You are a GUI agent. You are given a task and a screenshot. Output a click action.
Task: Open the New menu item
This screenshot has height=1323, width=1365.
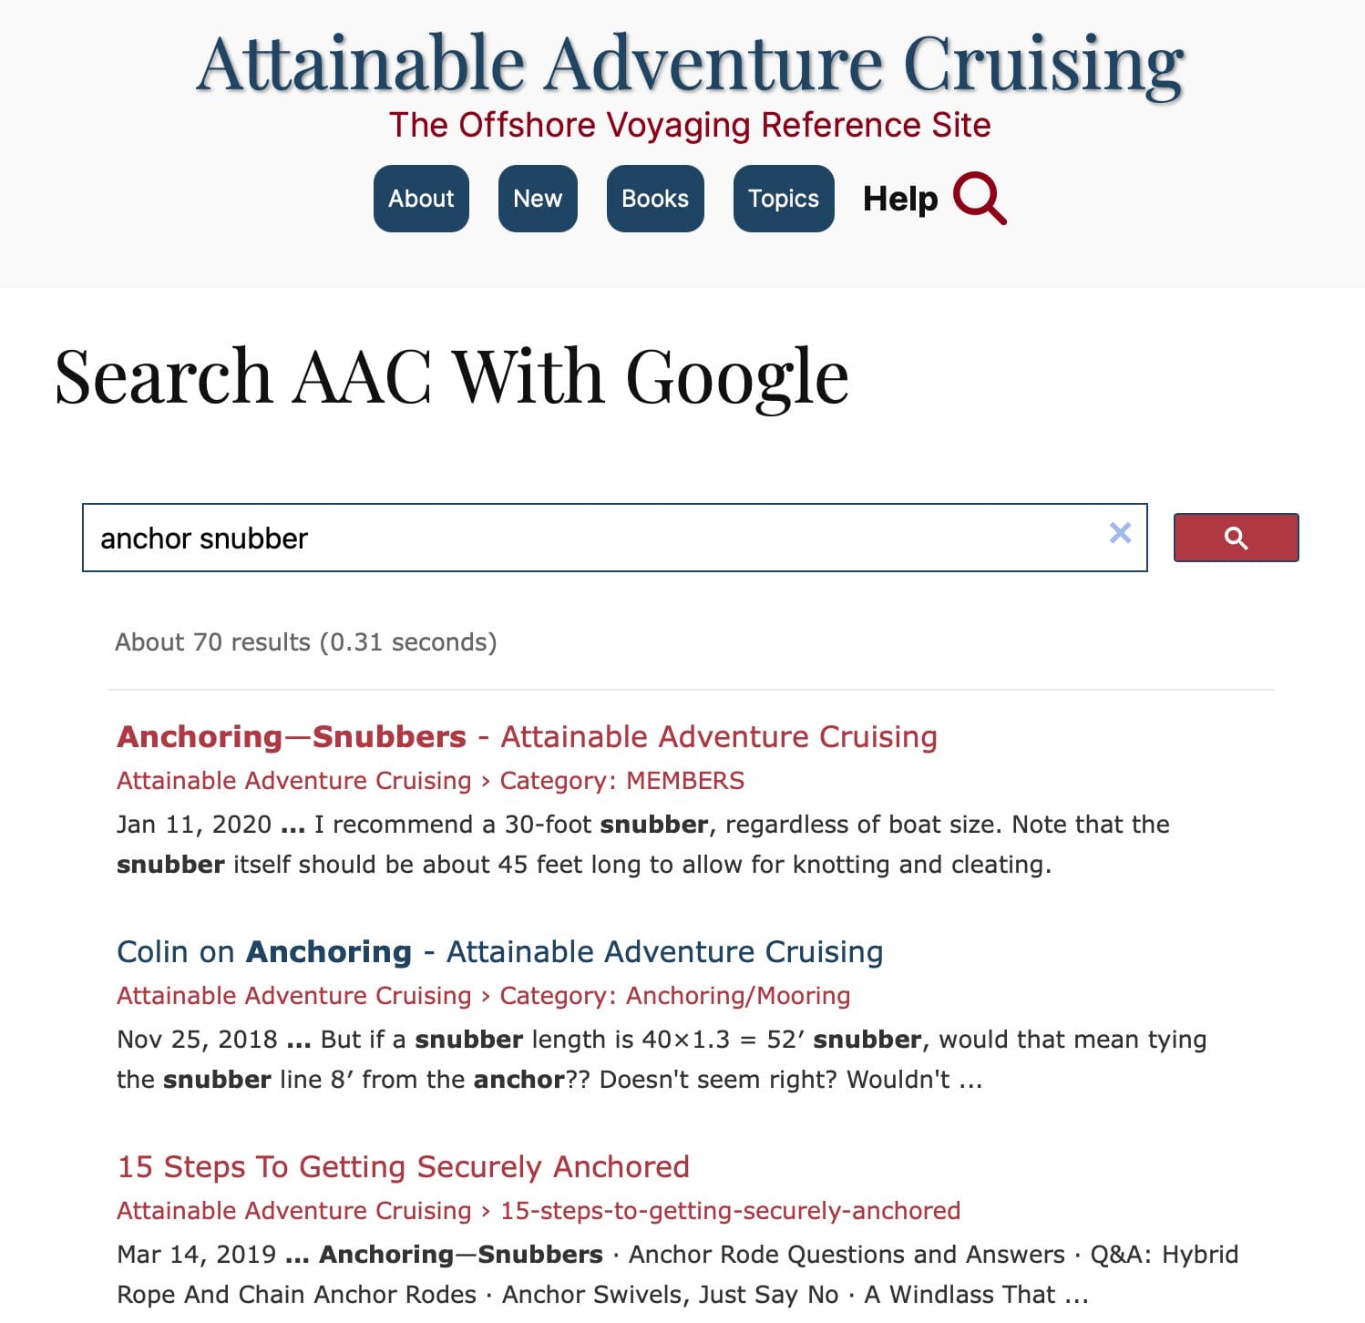pos(538,199)
